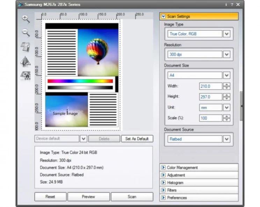
Task: Click the zoom in magnifier icon
Action: coord(26,19)
